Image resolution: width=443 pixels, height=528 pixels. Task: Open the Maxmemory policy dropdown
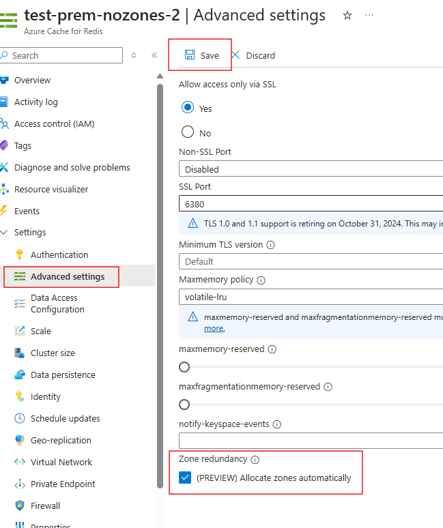point(311,297)
